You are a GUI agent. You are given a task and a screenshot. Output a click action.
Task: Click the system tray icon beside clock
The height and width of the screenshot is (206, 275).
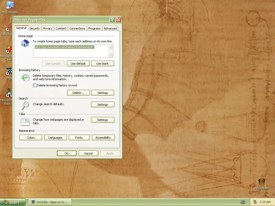point(255,202)
